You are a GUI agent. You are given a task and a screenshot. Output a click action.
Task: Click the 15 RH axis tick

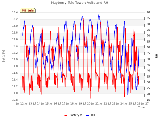pos(148,100)
